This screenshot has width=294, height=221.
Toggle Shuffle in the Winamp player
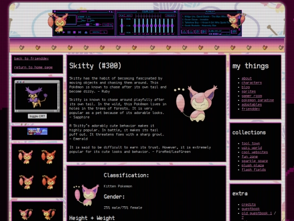(96, 32)
